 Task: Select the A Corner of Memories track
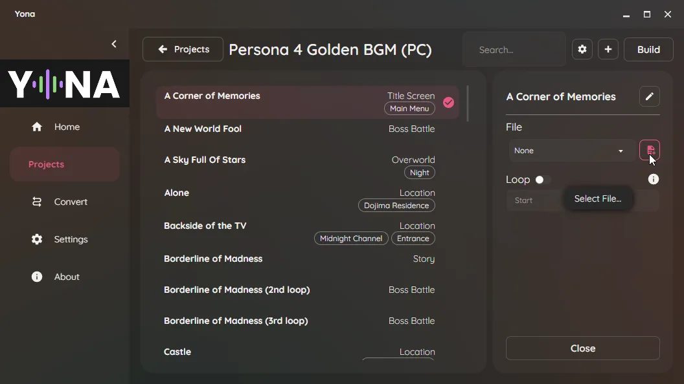pos(308,102)
